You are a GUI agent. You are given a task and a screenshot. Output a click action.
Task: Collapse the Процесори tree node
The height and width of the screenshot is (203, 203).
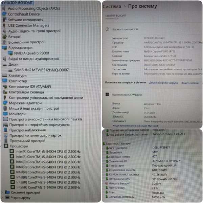[x=1, y=146]
